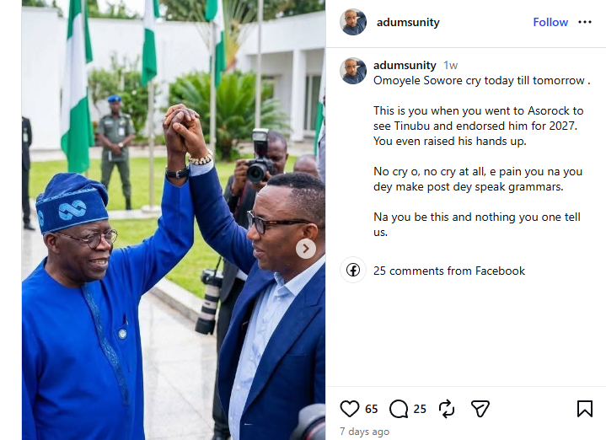View 25 comments from Facebook

[x=449, y=271]
